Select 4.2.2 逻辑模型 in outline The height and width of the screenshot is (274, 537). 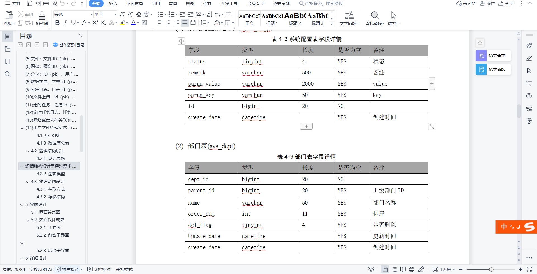(51, 174)
